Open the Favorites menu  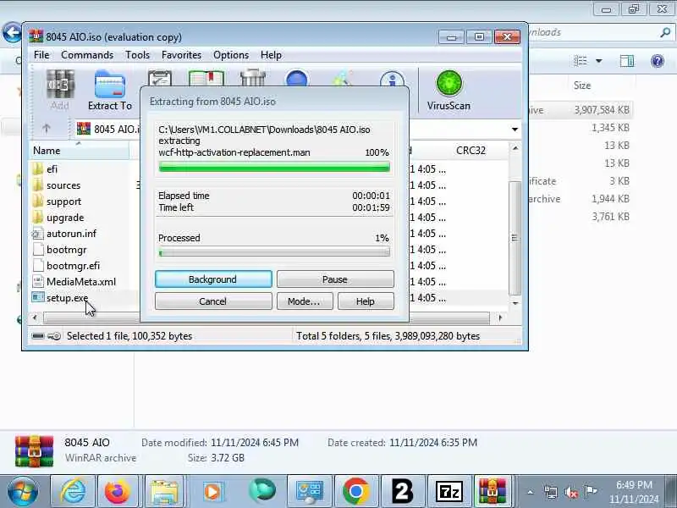pos(181,55)
